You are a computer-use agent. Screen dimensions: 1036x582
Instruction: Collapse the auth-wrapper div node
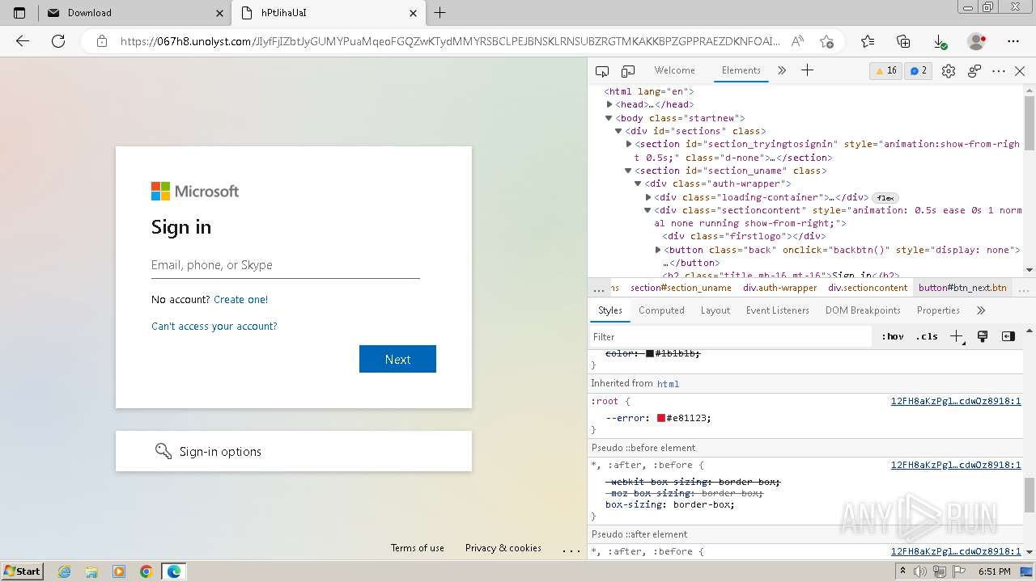click(638, 183)
